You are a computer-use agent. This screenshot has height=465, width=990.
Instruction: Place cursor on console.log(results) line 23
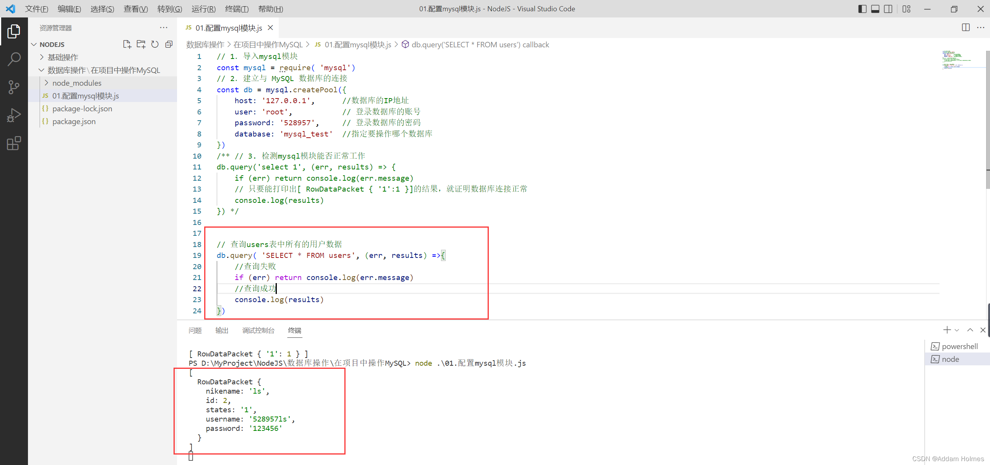[x=279, y=299]
